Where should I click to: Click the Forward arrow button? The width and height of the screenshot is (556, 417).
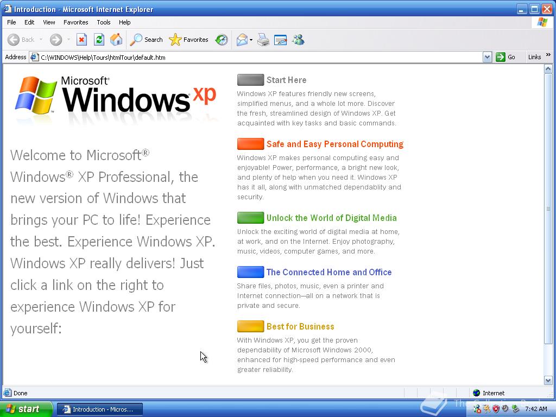coord(56,40)
